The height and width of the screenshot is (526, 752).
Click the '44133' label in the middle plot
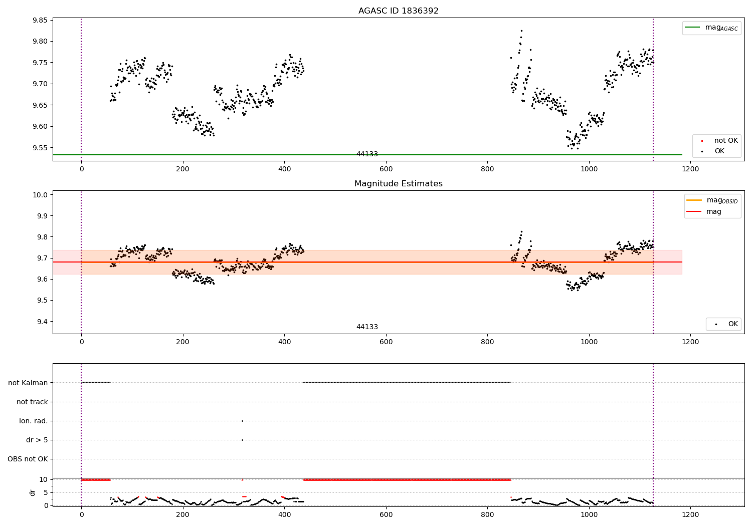pos(367,327)
